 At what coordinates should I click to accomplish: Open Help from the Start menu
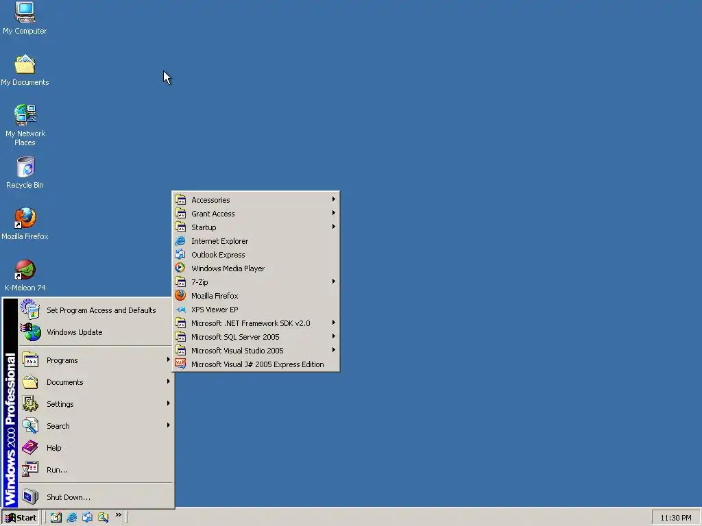tap(95, 448)
